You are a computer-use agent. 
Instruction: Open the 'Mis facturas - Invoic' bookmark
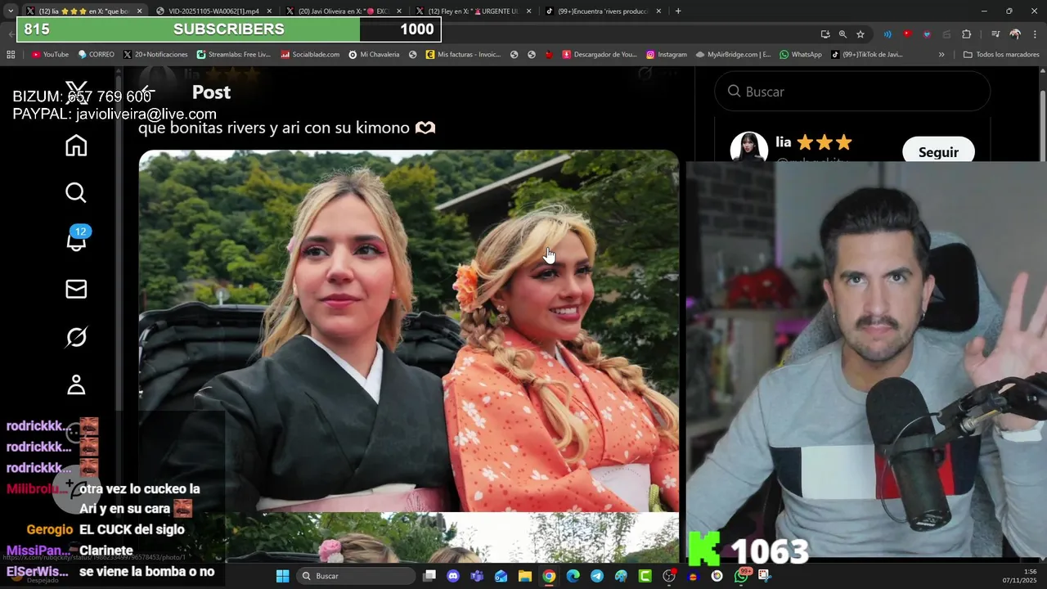(463, 55)
